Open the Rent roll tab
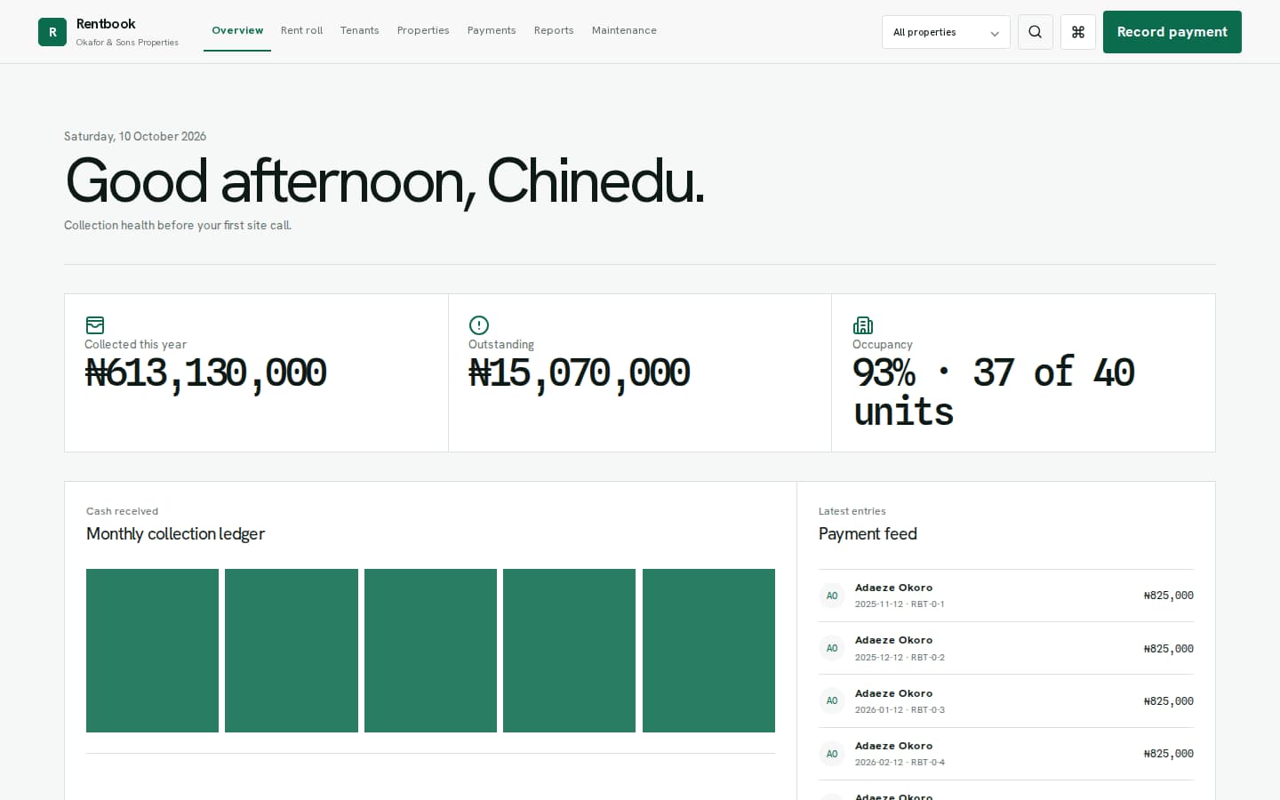The width and height of the screenshot is (1280, 800). coord(302,30)
